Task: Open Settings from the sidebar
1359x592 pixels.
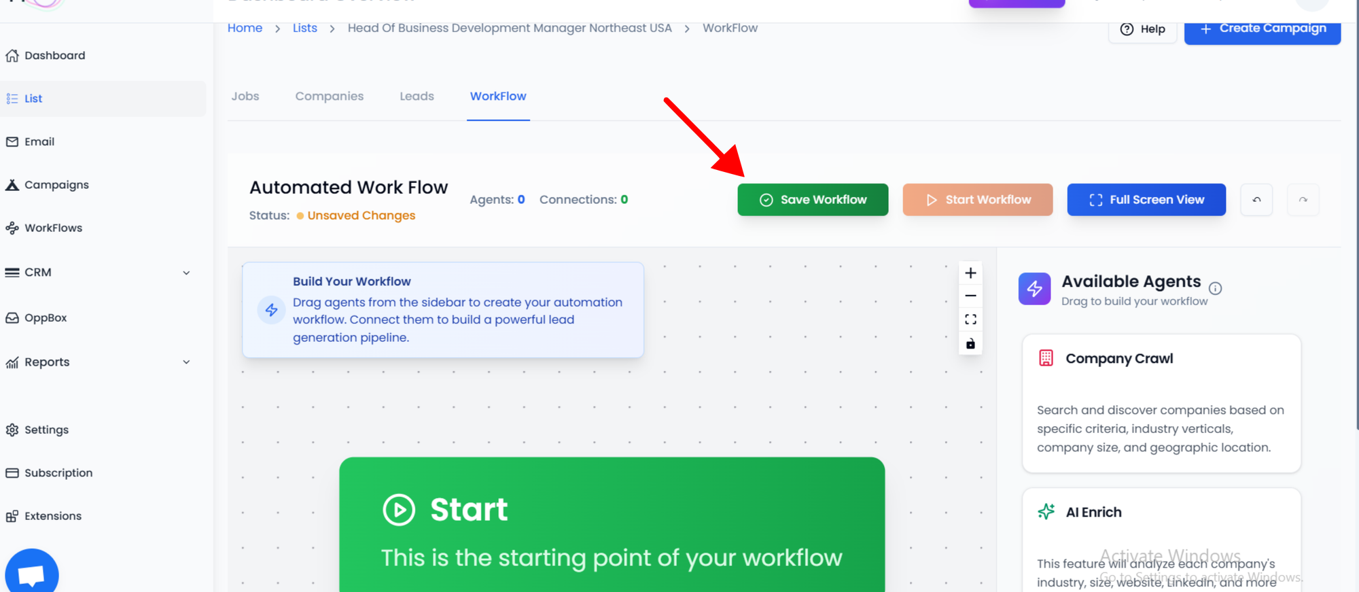Action: click(x=46, y=430)
